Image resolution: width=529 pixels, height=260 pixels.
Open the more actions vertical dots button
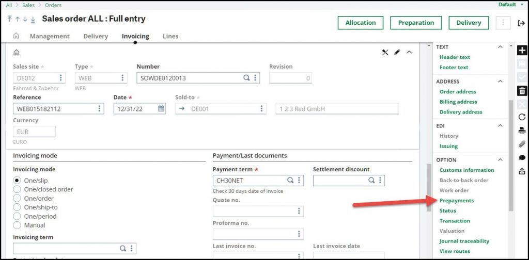[503, 23]
